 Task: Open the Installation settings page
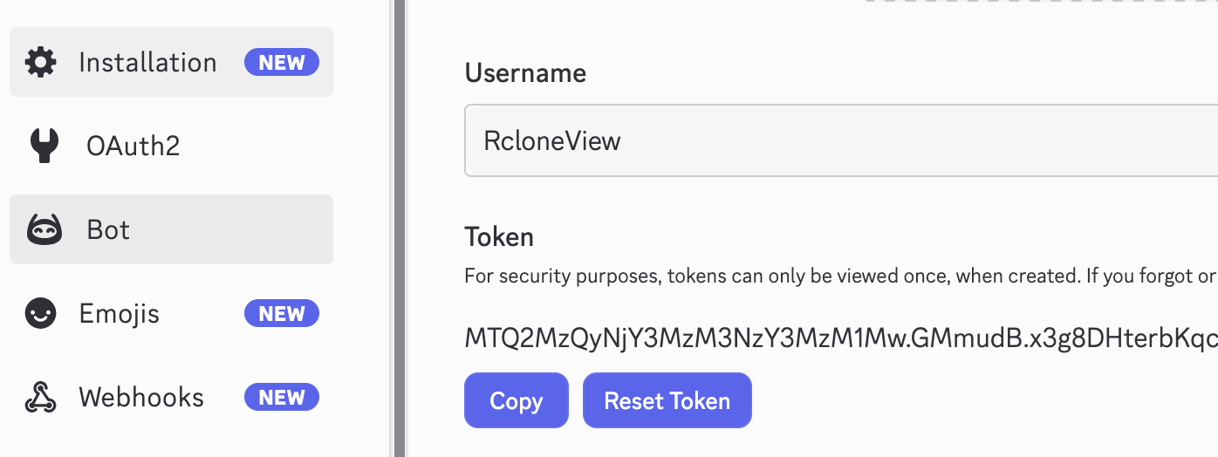[x=147, y=63]
